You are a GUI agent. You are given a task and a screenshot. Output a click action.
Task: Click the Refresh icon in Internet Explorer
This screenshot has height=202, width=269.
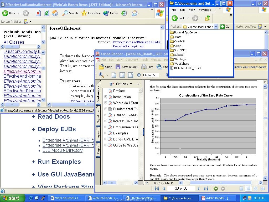coord(46,13)
